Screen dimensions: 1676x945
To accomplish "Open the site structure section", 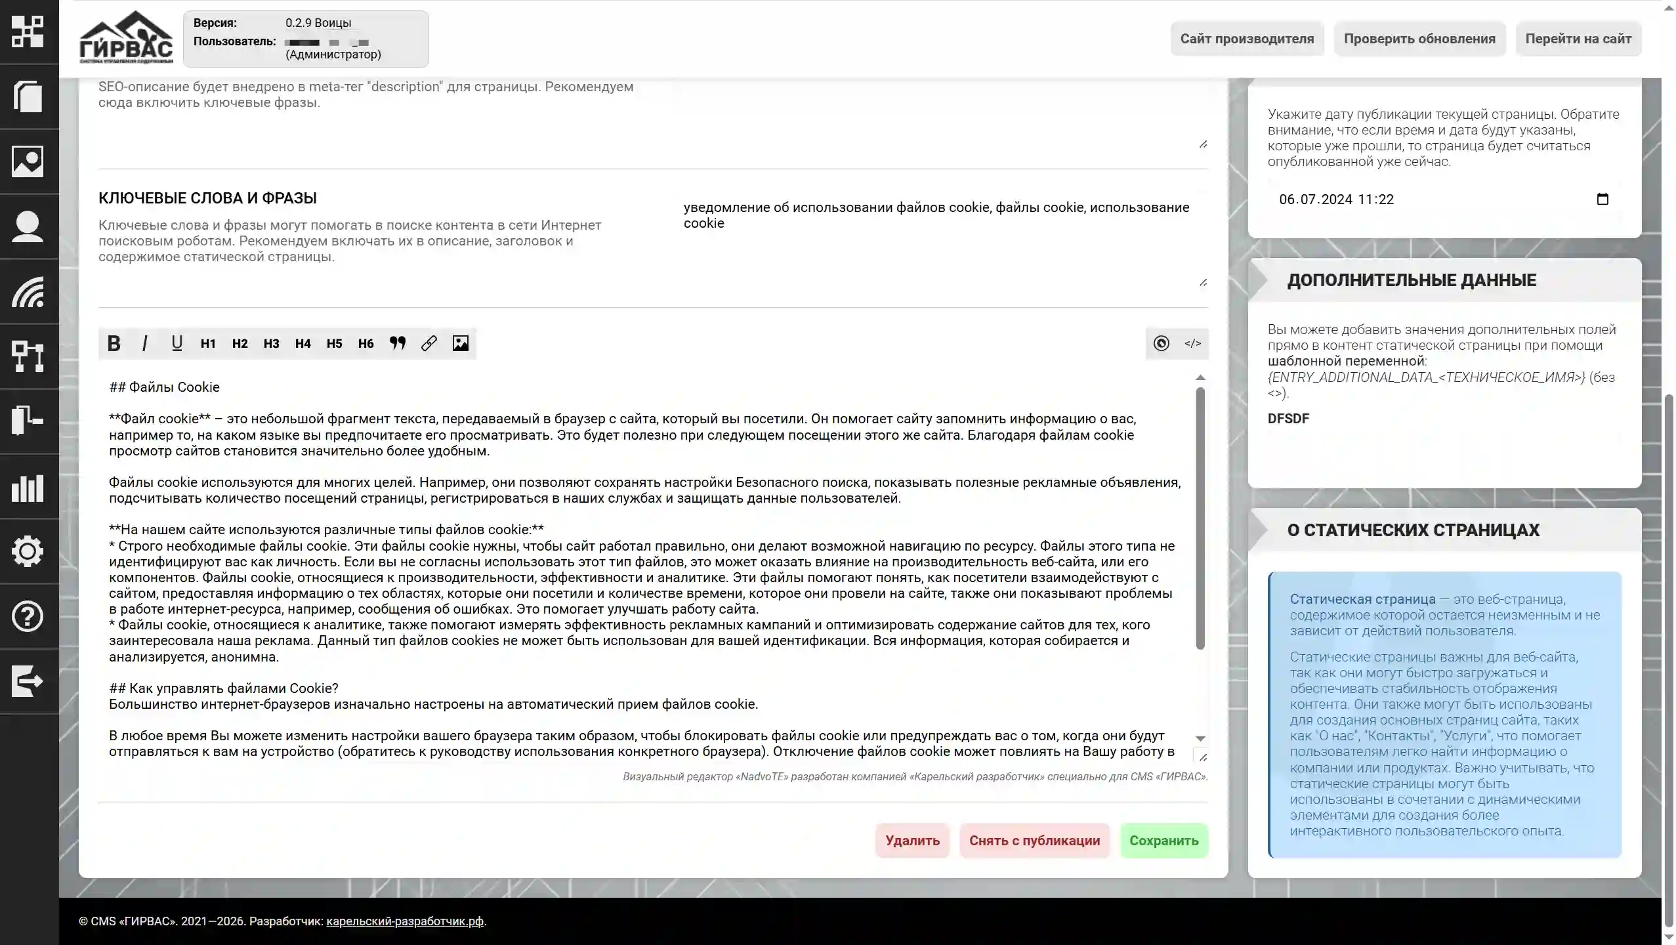I will click(x=29, y=356).
